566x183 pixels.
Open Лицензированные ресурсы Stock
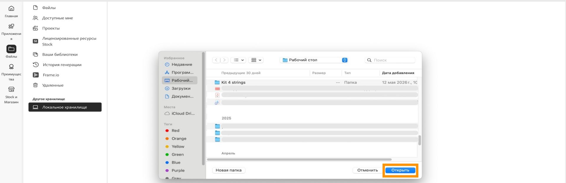(x=65, y=41)
